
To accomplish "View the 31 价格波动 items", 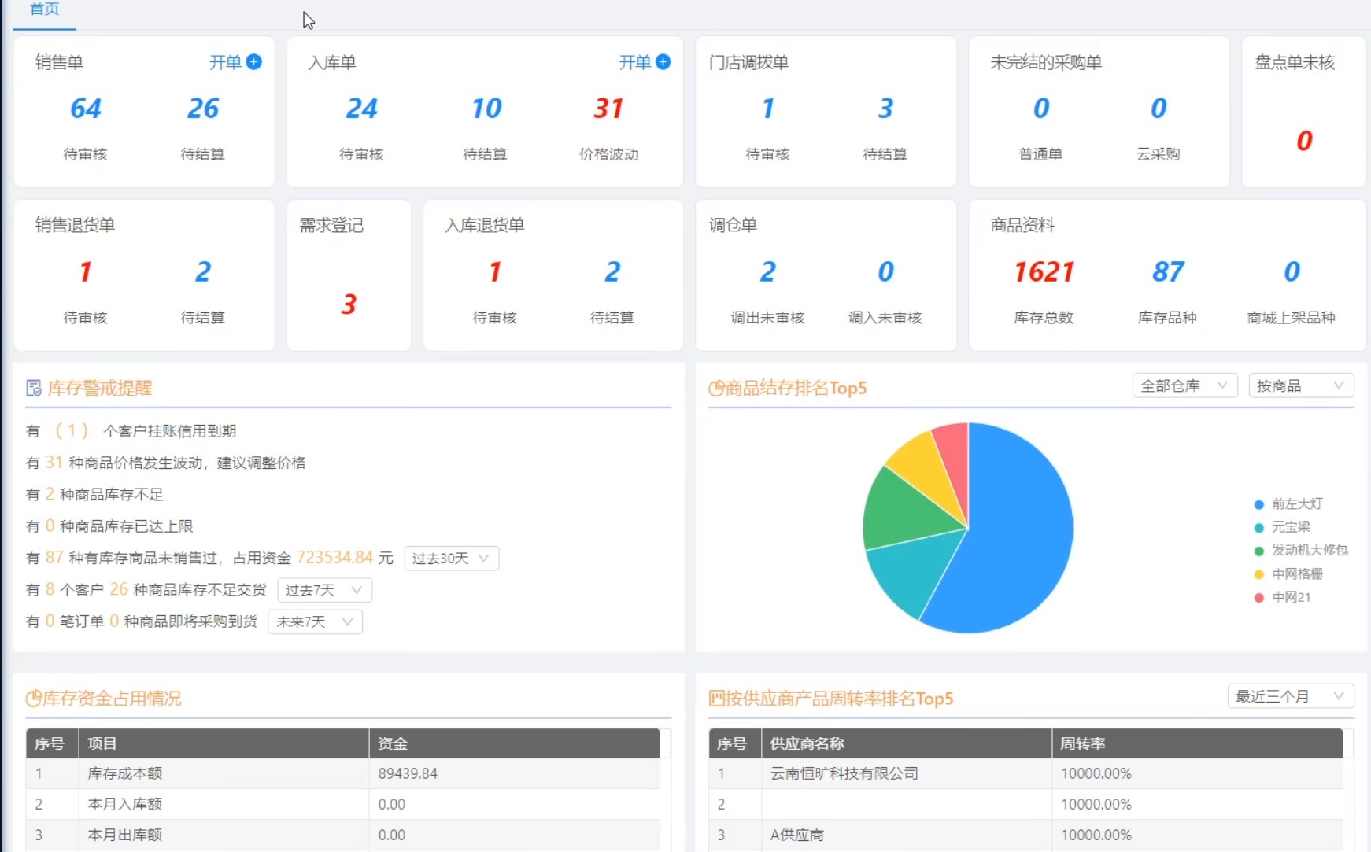I will (x=608, y=109).
